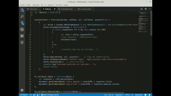Image resolution: width=171 pixels, height=96 pixels.
Task: Click the Lín. 1, Col. 24 position indicator
Action: 109,95
